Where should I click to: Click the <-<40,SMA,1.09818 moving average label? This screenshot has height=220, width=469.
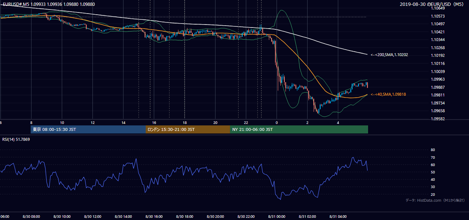pyautogui.click(x=388, y=95)
